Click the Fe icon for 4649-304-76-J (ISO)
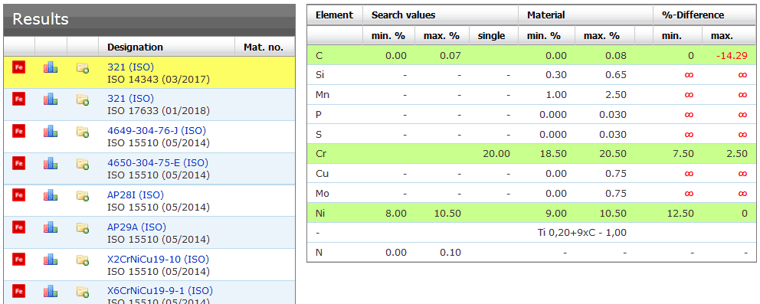Image resolution: width=760 pixels, height=304 pixels. pyautogui.click(x=19, y=131)
